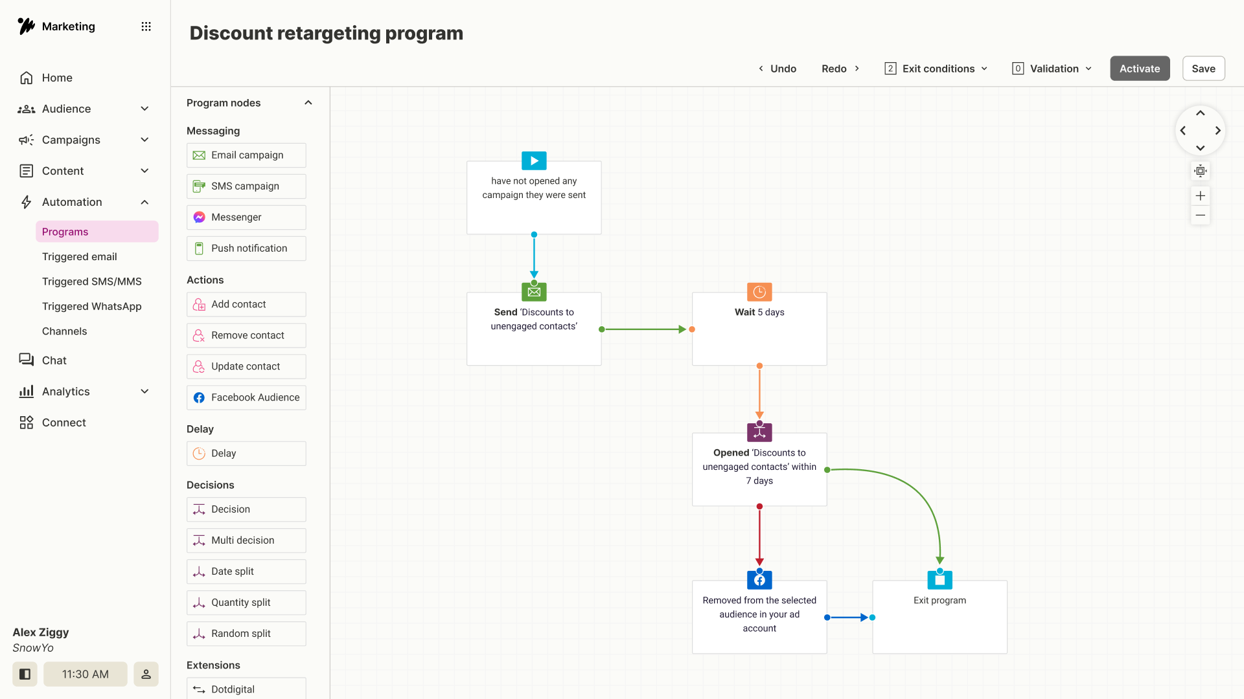Click the orange Wait clock node icon
Screen dimensions: 1244x699
759,292
